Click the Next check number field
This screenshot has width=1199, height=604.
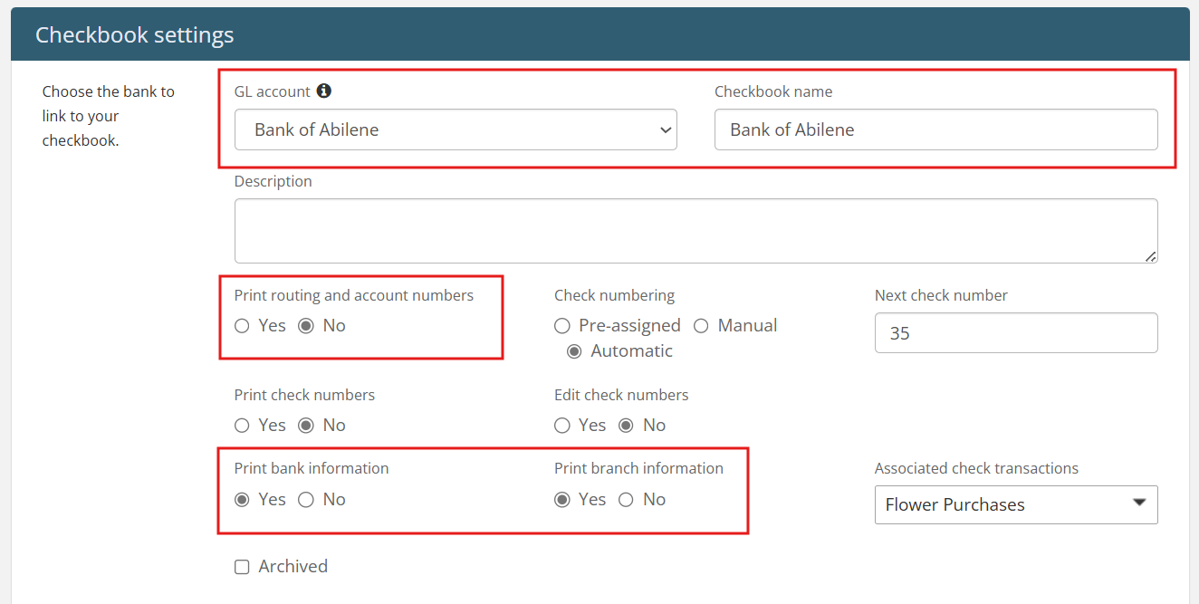[1015, 333]
